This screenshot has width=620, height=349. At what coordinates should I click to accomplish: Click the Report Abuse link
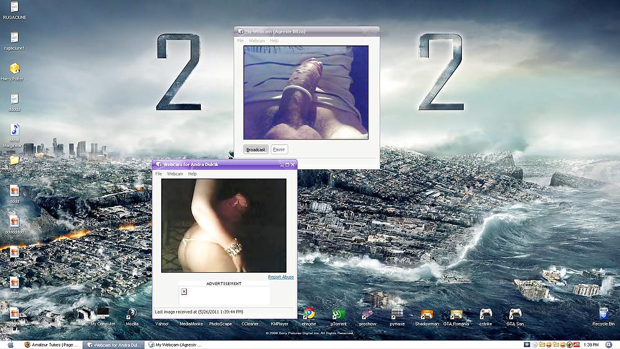[281, 277]
